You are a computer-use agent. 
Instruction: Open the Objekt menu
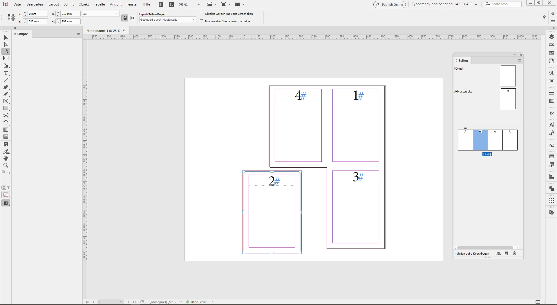[84, 4]
